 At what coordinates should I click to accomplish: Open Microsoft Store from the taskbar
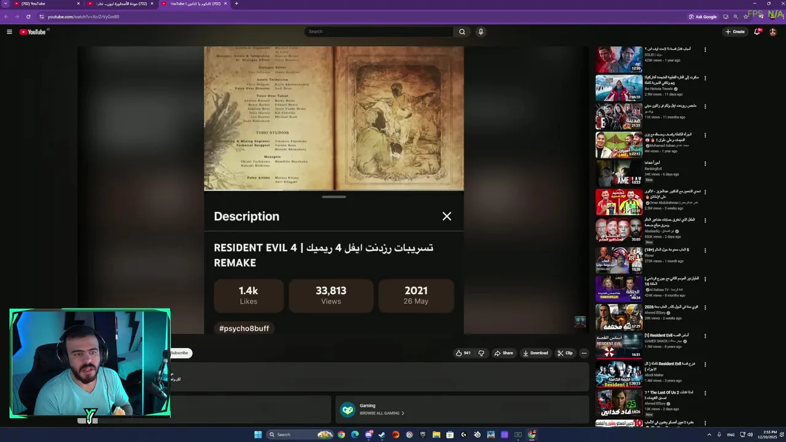click(x=449, y=435)
